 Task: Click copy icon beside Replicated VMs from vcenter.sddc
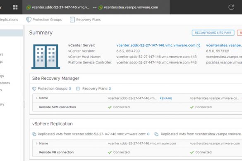click(34, 134)
